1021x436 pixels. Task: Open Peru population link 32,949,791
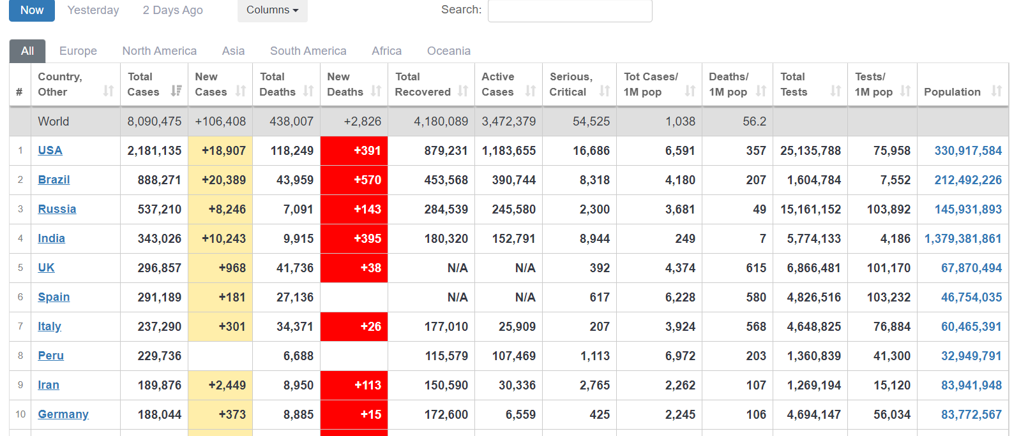point(971,356)
